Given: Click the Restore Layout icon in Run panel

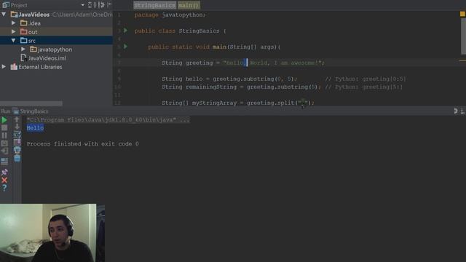Looking at the screenshot, I should pos(4,162).
